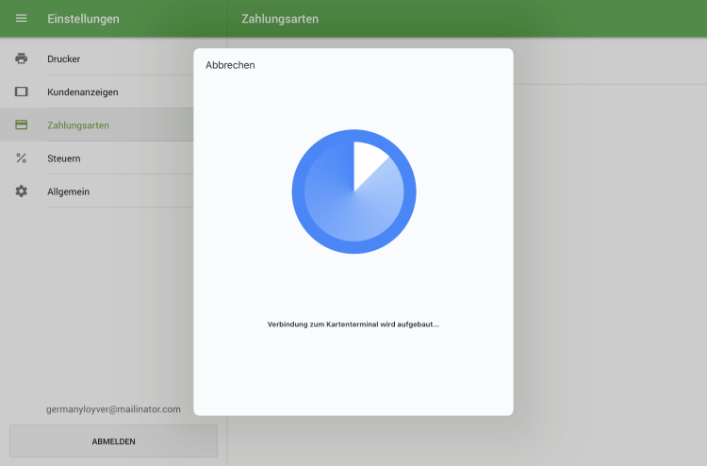Go to Steuern settings

[x=64, y=158]
